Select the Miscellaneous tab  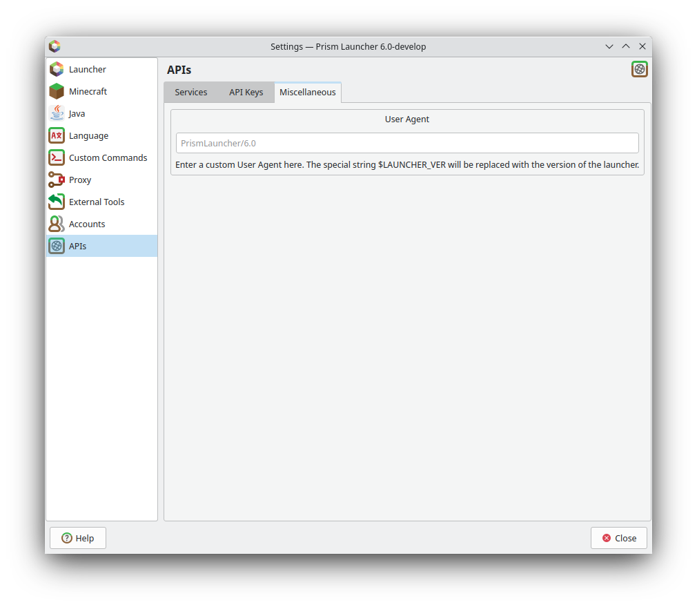pos(307,92)
